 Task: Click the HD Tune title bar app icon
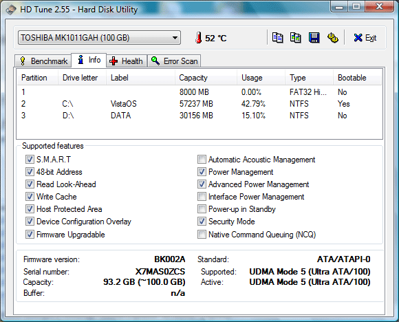coord(11,10)
